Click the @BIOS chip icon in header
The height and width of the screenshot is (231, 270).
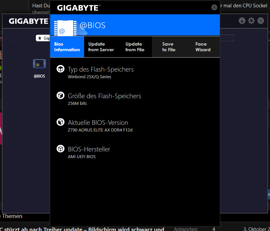click(65, 28)
